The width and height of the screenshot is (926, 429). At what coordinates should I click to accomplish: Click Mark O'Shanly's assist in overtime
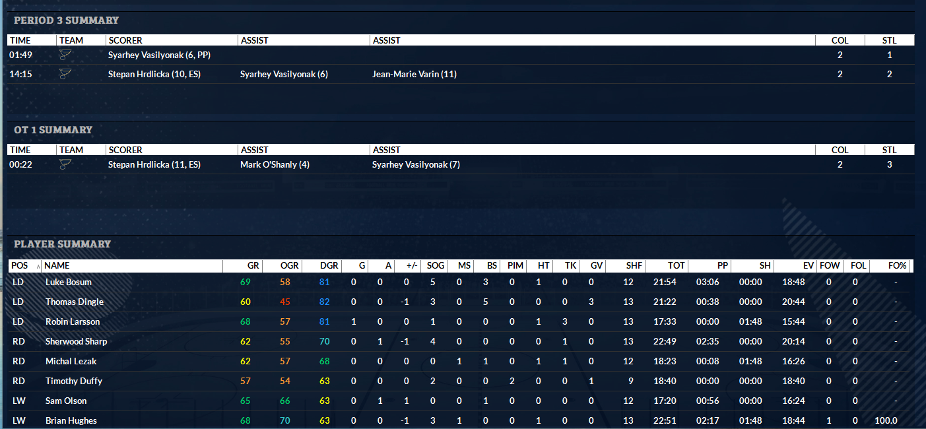(x=275, y=164)
